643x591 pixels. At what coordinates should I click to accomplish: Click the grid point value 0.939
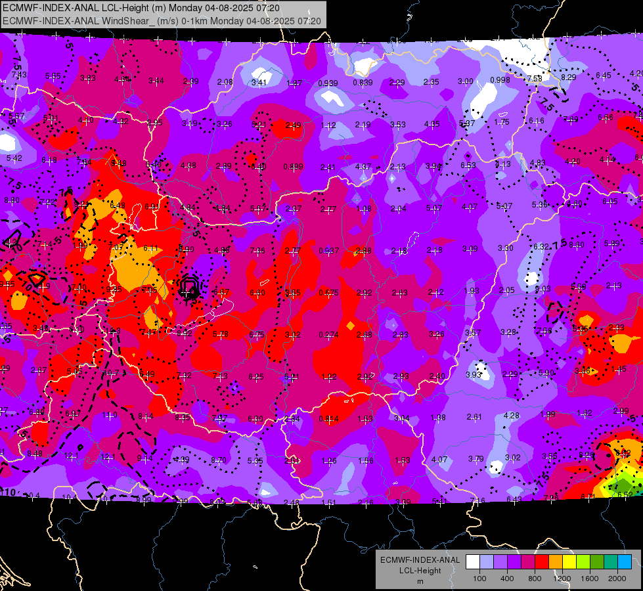(328, 83)
